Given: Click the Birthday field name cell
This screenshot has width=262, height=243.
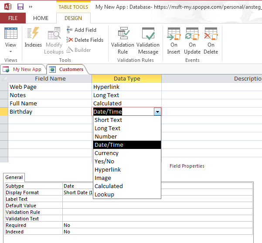Looking at the screenshot, I should (50, 112).
